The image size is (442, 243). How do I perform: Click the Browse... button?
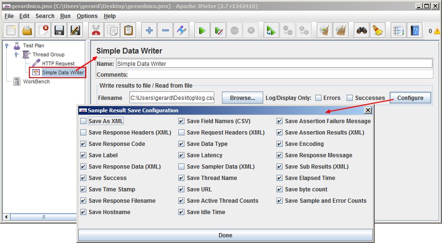pyautogui.click(x=242, y=98)
